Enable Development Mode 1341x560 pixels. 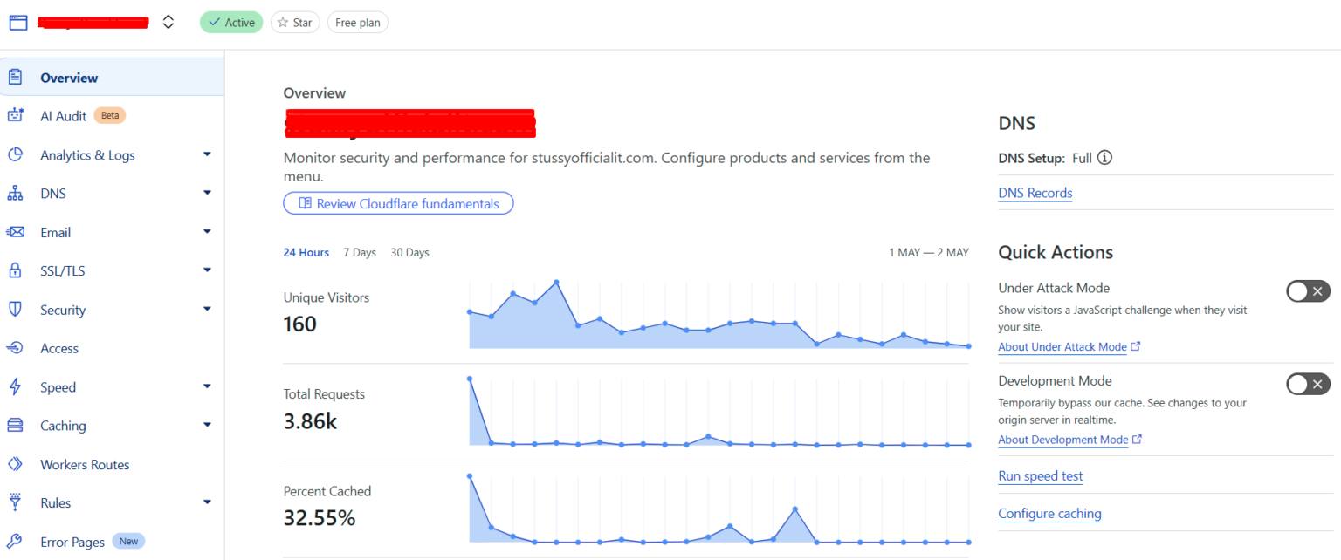click(1307, 384)
